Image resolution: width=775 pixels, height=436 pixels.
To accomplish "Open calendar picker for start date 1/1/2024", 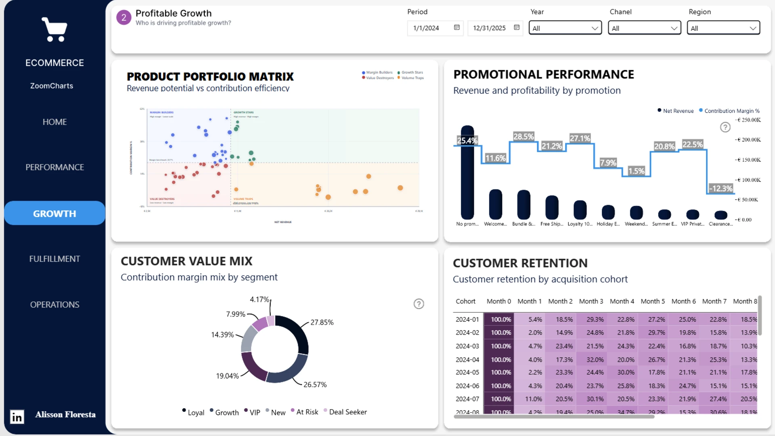I will tap(457, 27).
